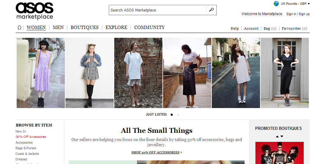The height and width of the screenshot is (164, 327).
Task: Open the purple polka dot dress thumbnail
Action: coord(41,73)
